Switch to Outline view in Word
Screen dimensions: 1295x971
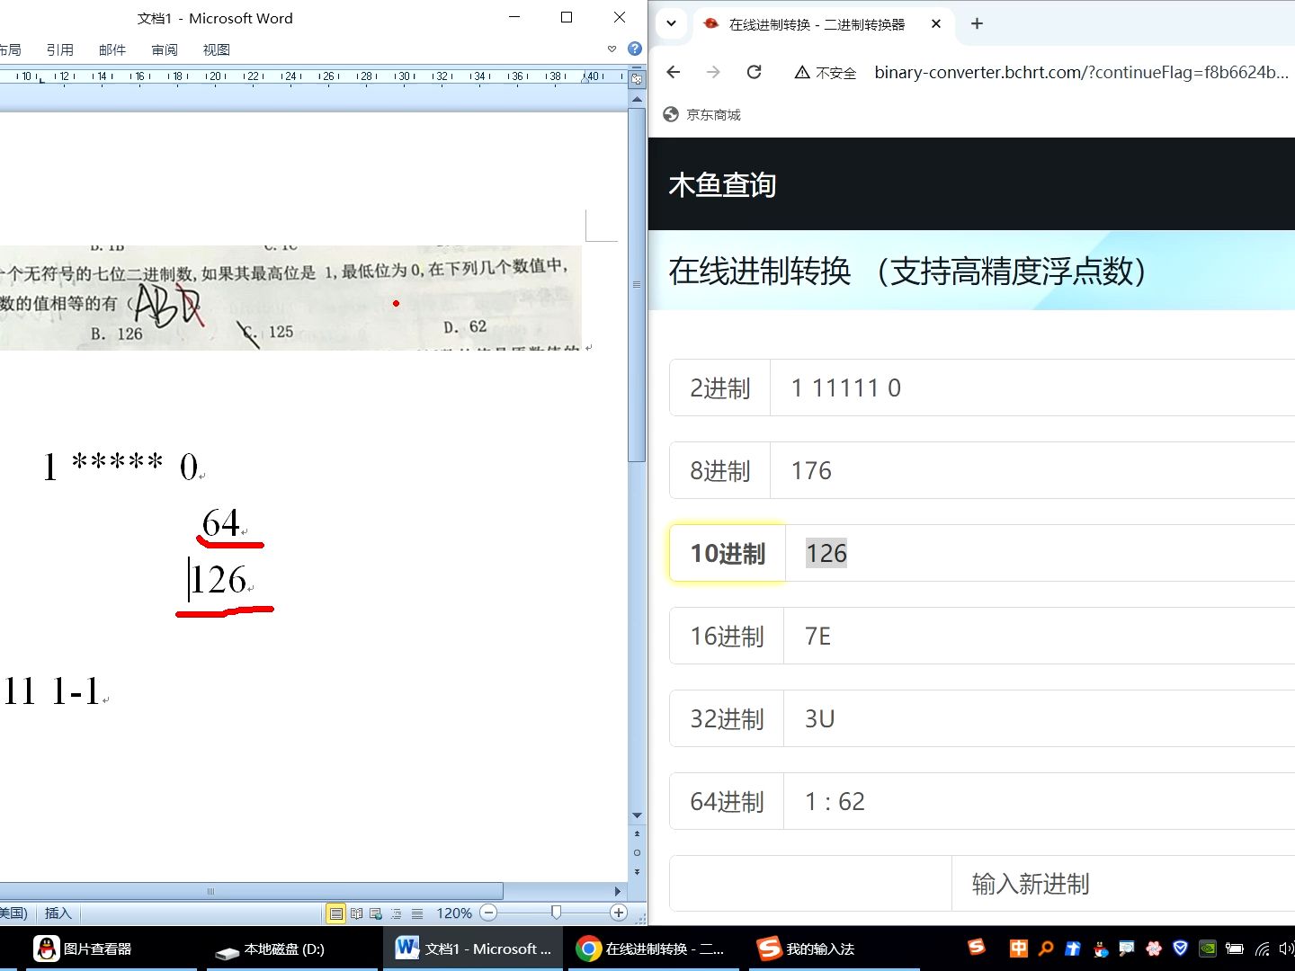[397, 913]
